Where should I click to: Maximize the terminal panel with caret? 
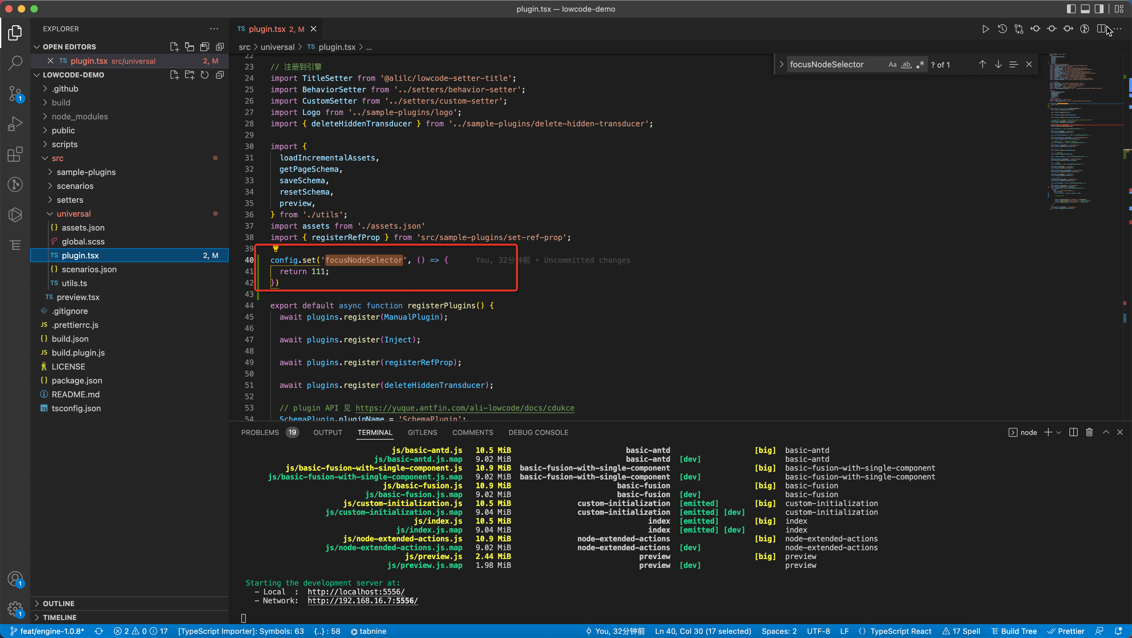pos(1106,432)
